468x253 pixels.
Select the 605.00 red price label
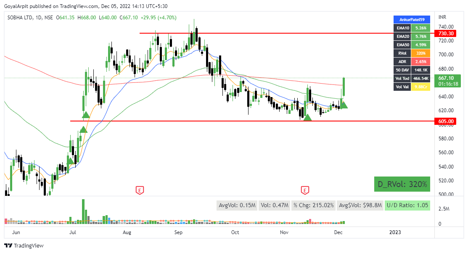446,121
